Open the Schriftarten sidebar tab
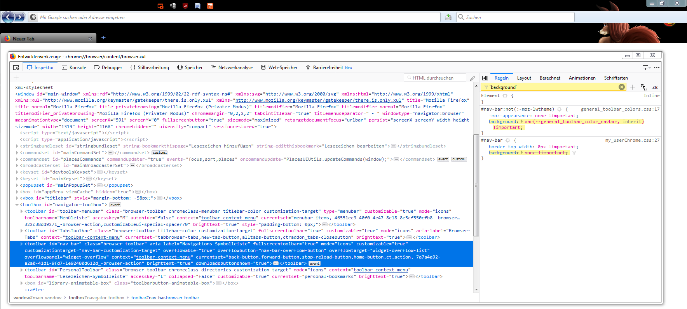The height and width of the screenshot is (309, 687). pos(616,78)
